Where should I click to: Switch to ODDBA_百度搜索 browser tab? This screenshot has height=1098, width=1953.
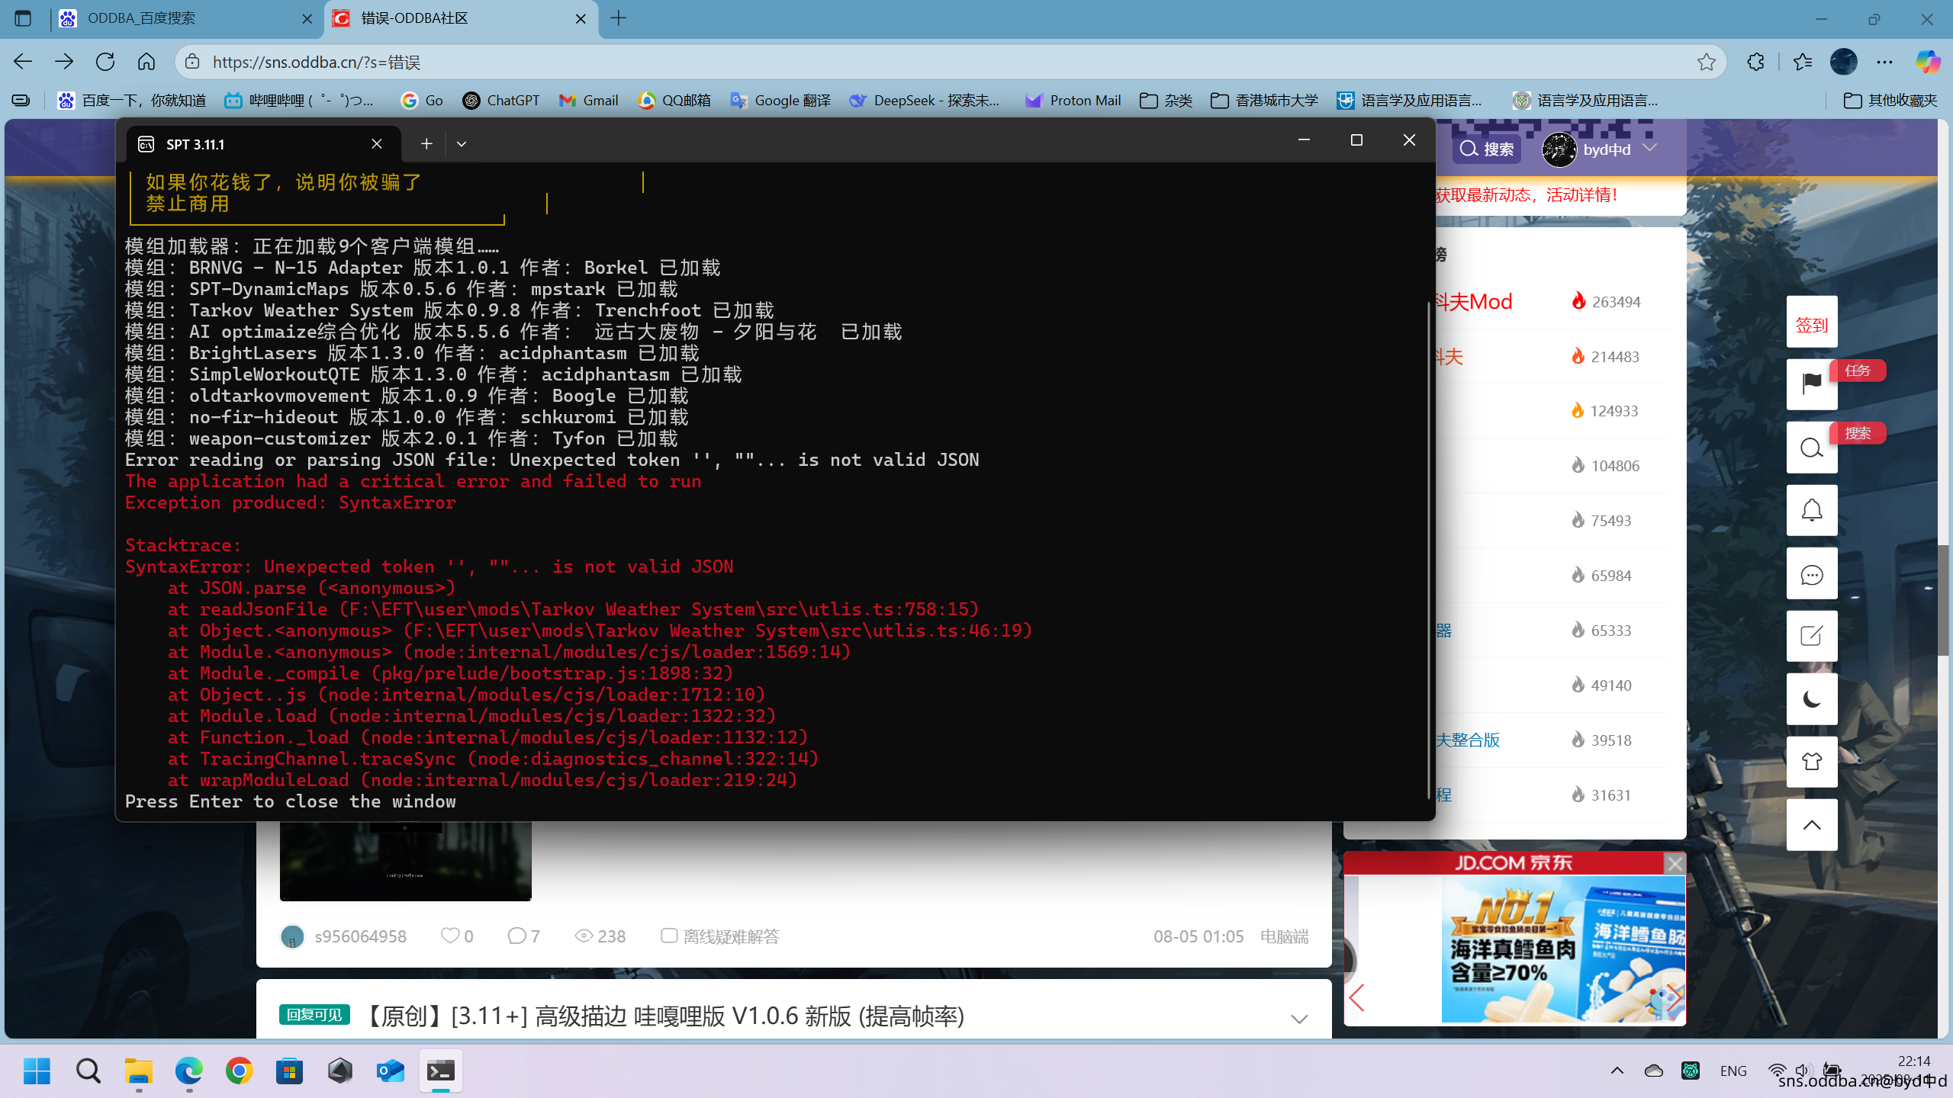click(185, 18)
